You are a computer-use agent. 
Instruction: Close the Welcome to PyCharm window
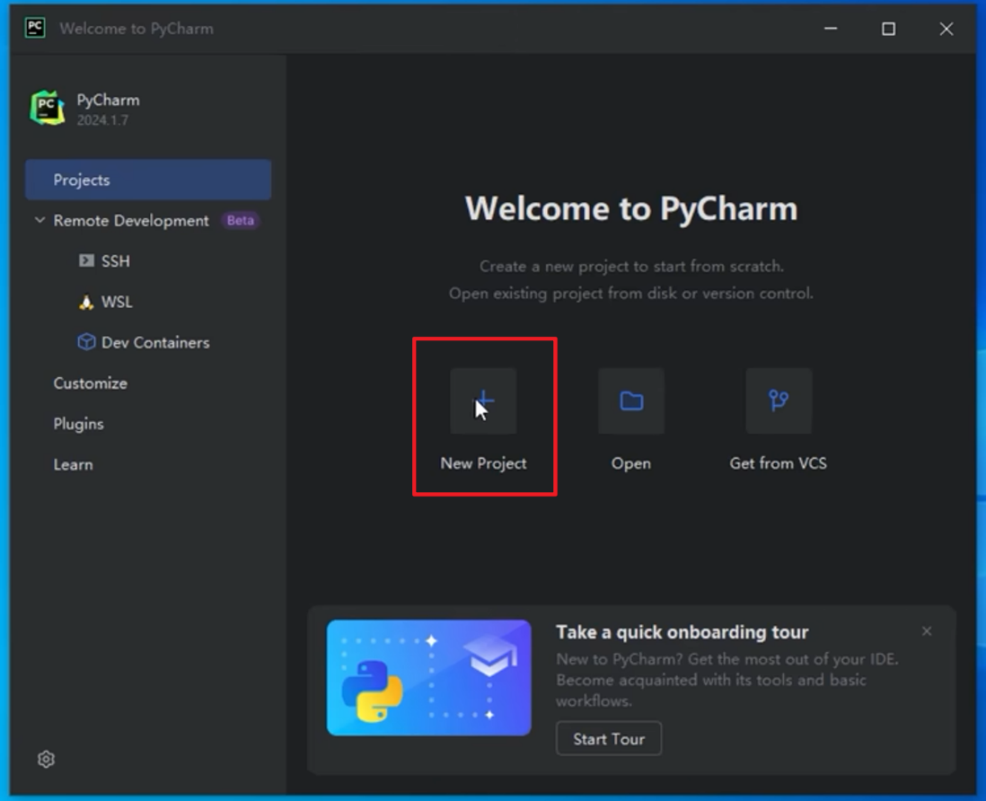[946, 29]
